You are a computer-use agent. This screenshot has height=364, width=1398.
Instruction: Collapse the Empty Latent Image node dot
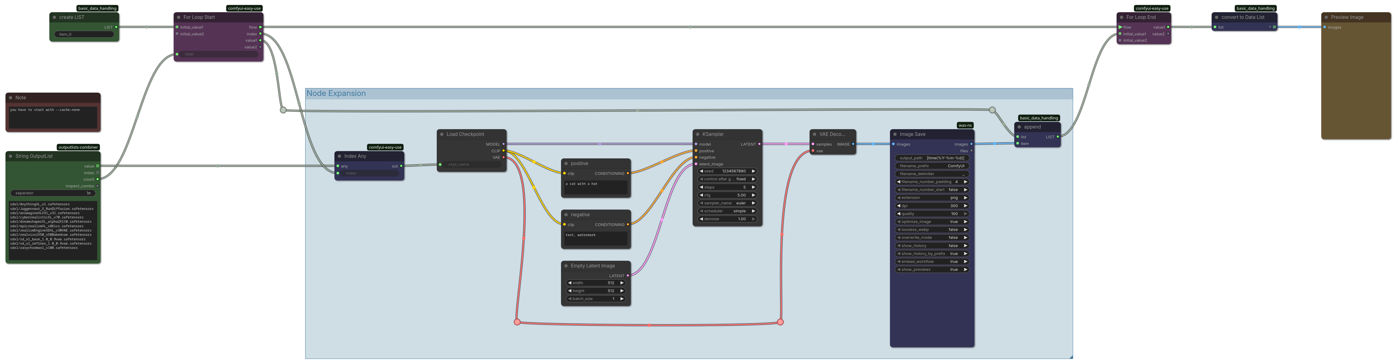point(566,266)
